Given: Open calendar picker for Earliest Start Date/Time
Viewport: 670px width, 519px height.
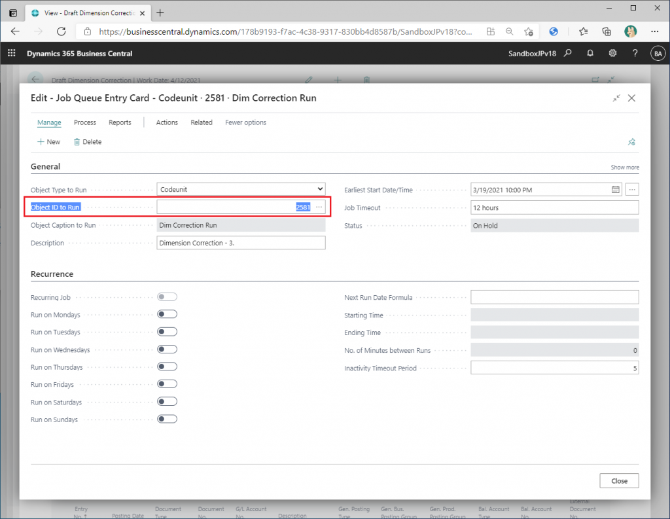Looking at the screenshot, I should tap(615, 189).
